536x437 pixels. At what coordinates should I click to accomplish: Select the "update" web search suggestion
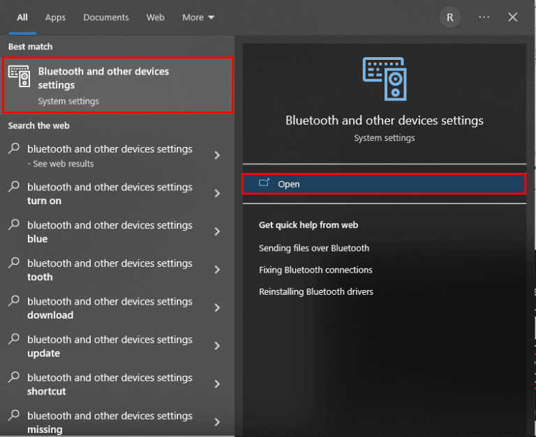coord(110,346)
